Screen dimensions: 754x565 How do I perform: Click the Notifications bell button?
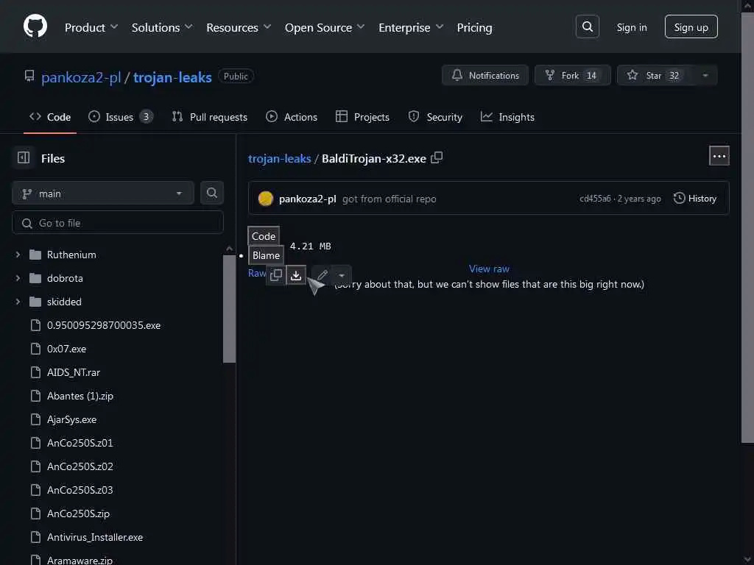pyautogui.click(x=485, y=76)
